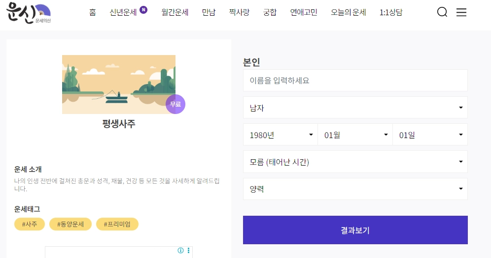
Task: Click the 운신 logo in the header
Action: pyautogui.click(x=29, y=13)
